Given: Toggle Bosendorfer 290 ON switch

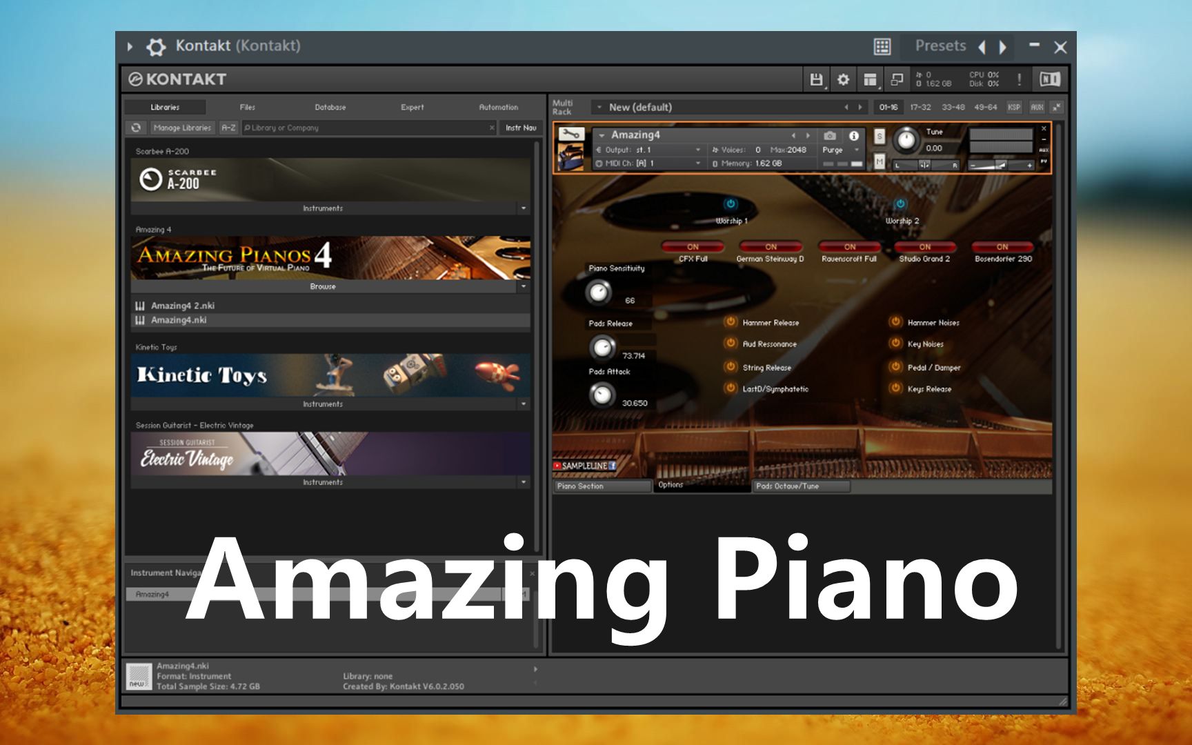Looking at the screenshot, I should click(x=1002, y=247).
